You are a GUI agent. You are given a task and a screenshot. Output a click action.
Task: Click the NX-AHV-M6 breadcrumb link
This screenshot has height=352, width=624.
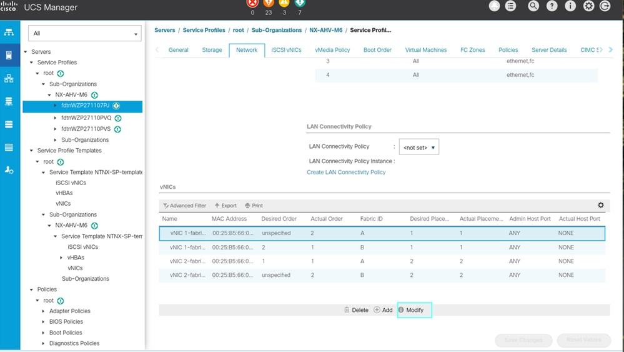tap(325, 30)
